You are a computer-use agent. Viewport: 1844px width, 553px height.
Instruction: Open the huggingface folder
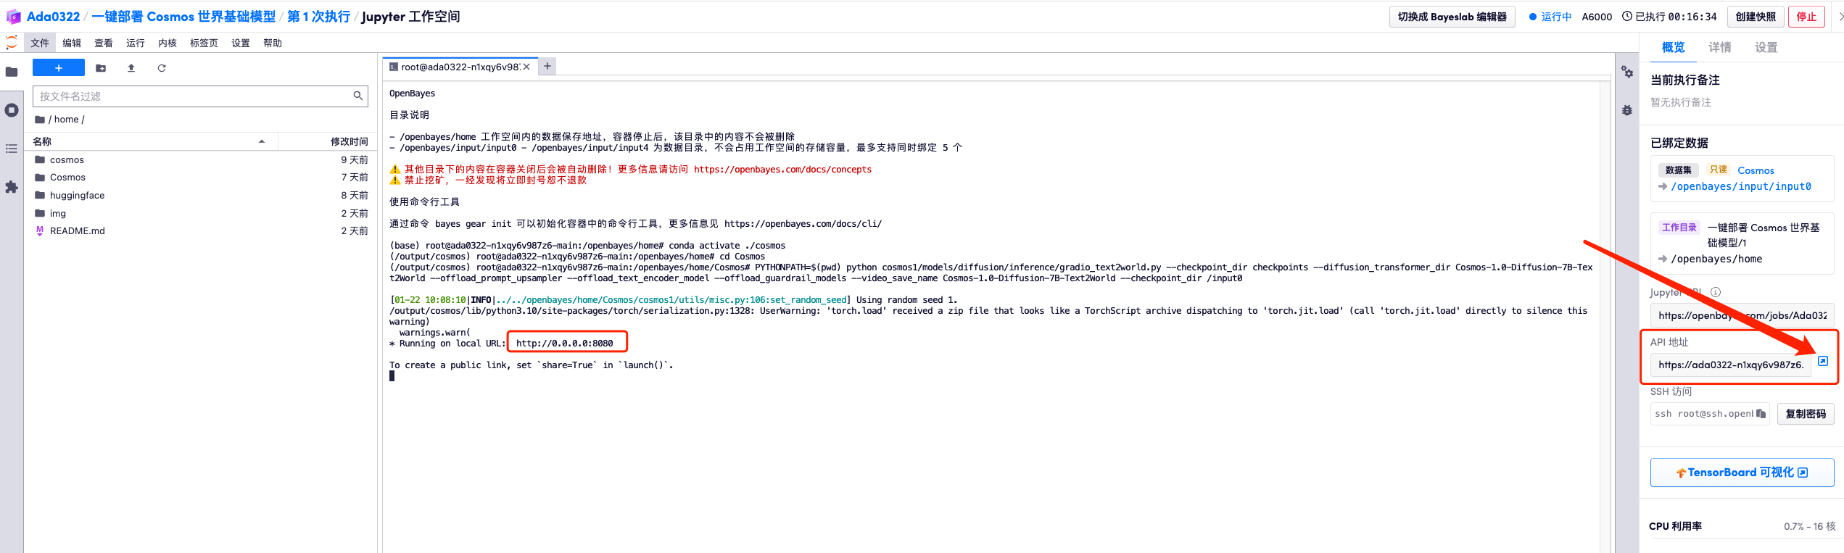pyautogui.click(x=77, y=196)
